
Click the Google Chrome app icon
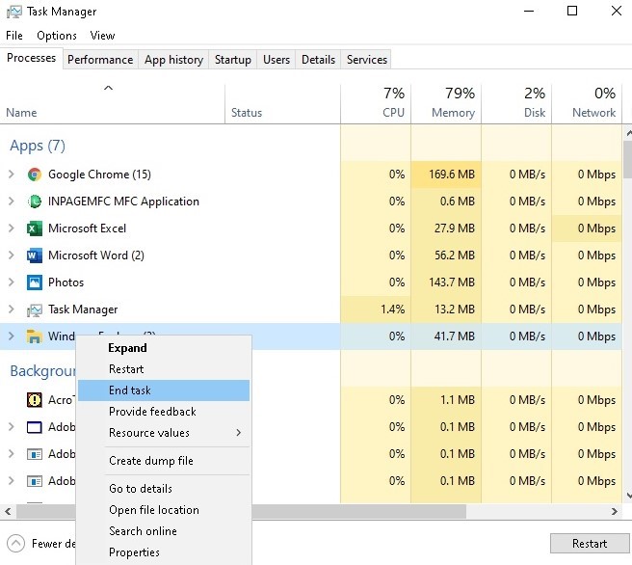(35, 175)
